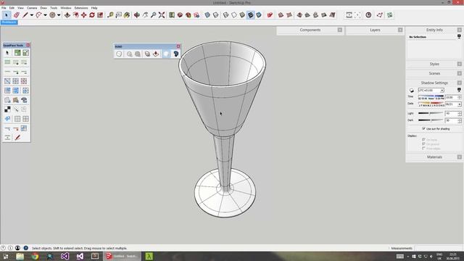The width and height of the screenshot is (464, 261).
Task: Toggle Entity Info details button
Action: click(459, 37)
